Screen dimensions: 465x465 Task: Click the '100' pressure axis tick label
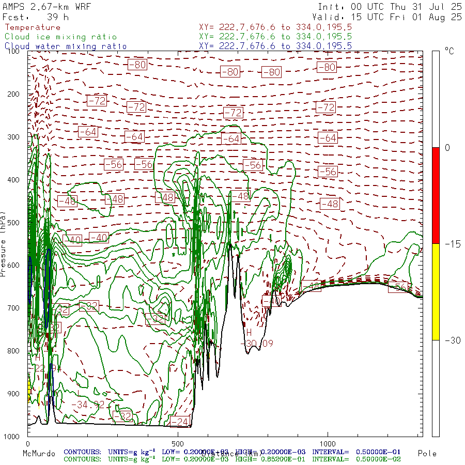(13, 51)
